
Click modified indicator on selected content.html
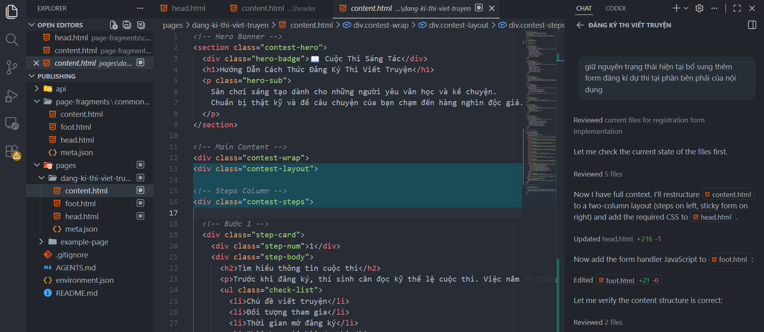[140, 190]
